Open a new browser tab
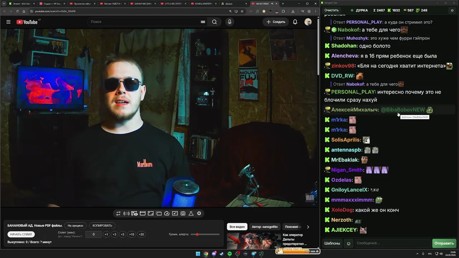The image size is (459, 258). [283, 4]
